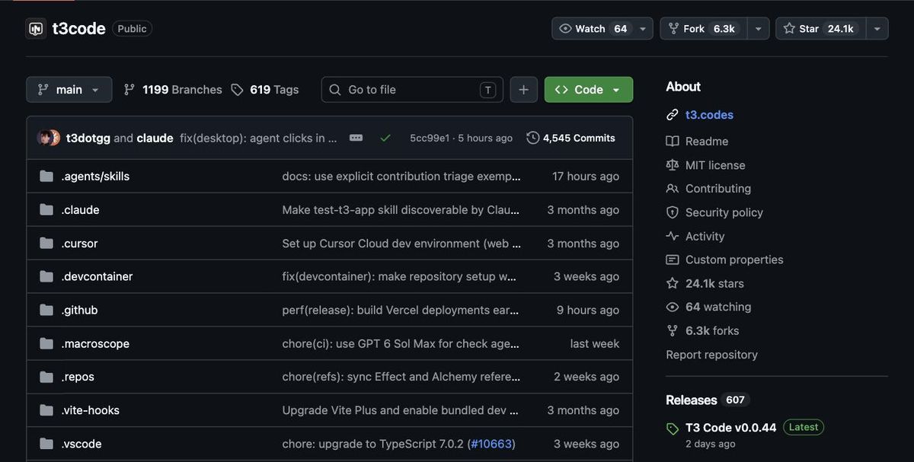Open Custom properties link

(x=734, y=260)
